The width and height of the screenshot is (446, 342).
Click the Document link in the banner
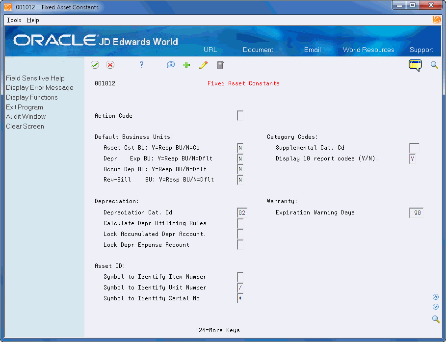tap(258, 50)
